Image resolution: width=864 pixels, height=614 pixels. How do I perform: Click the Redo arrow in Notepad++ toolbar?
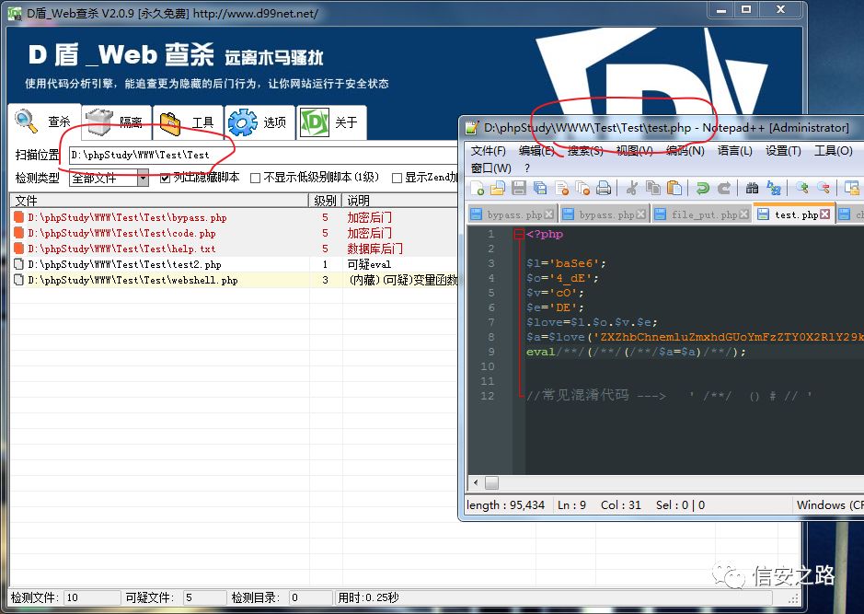coord(723,189)
